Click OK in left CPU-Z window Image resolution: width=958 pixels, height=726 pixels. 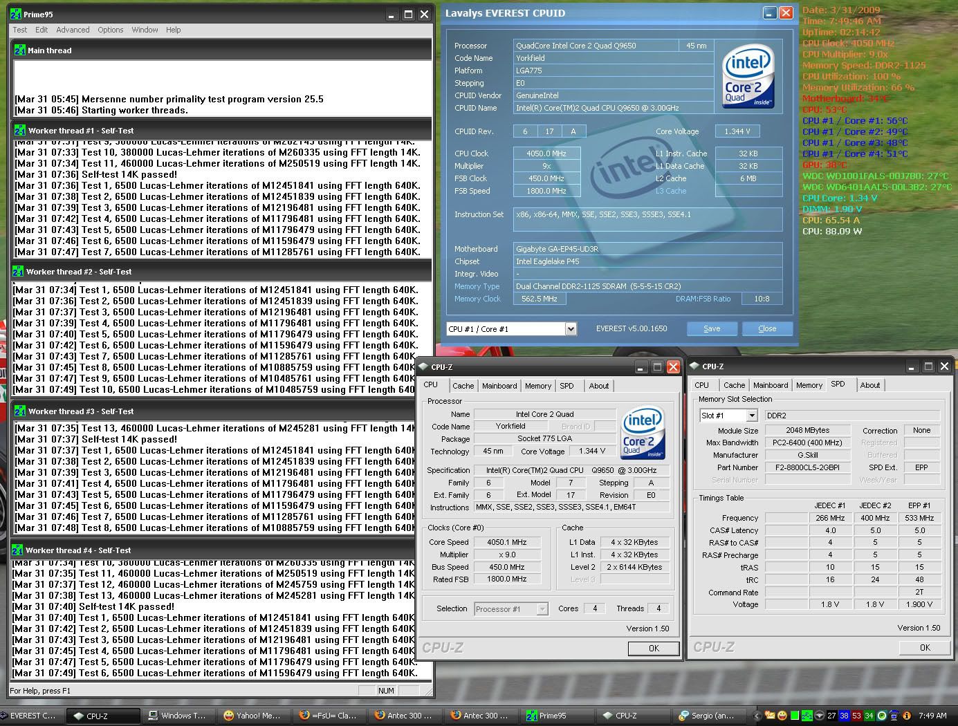[654, 649]
